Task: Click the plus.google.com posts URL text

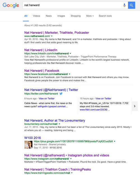Action: point(73,141)
